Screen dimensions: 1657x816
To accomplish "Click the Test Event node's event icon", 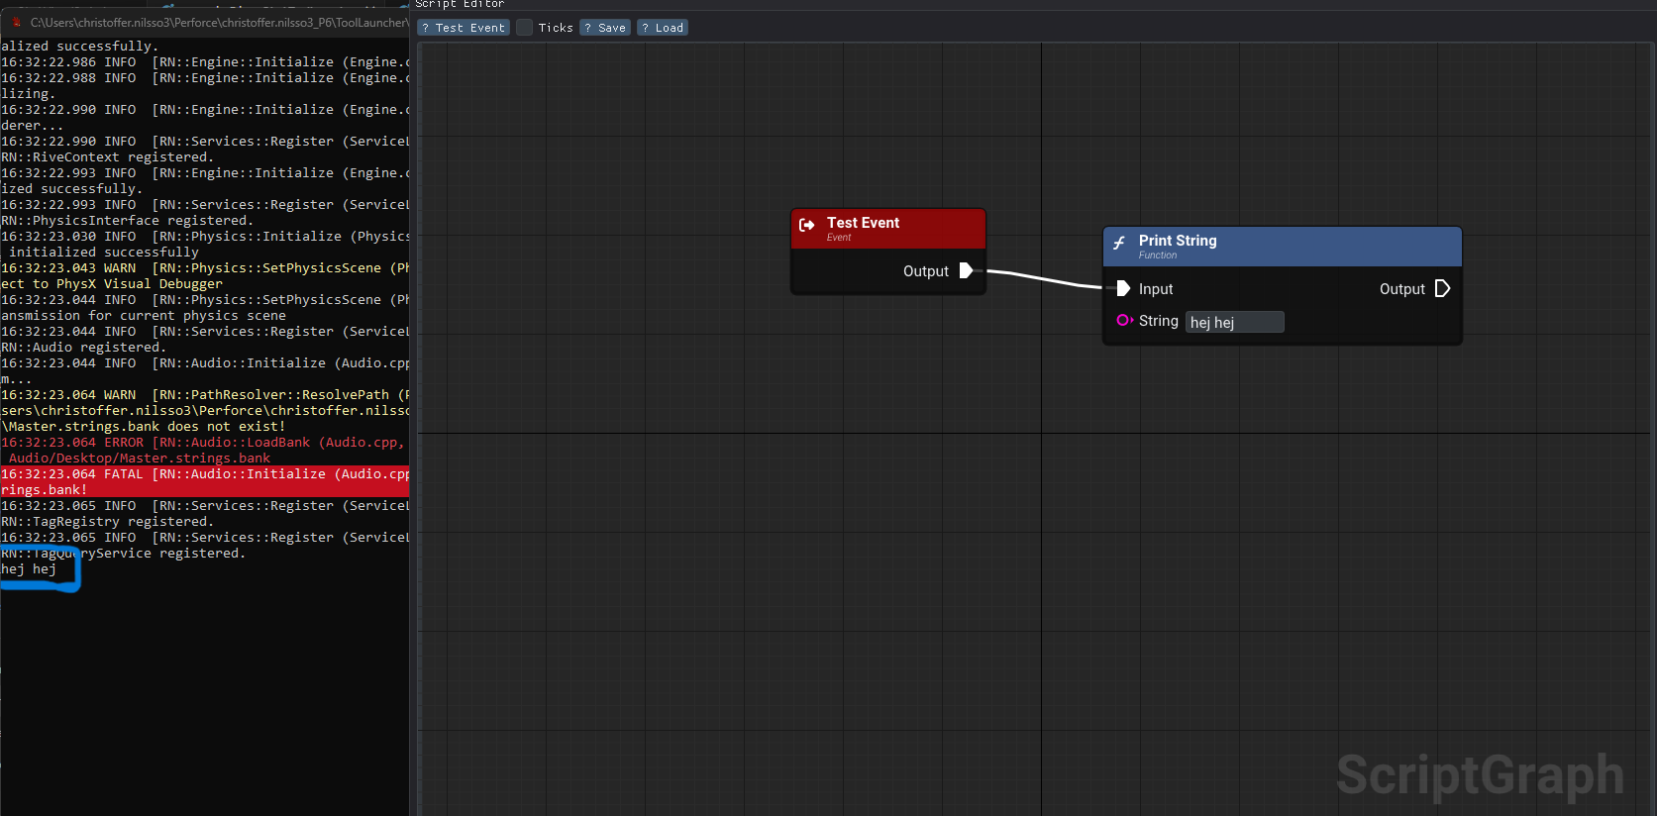I will click(x=807, y=226).
